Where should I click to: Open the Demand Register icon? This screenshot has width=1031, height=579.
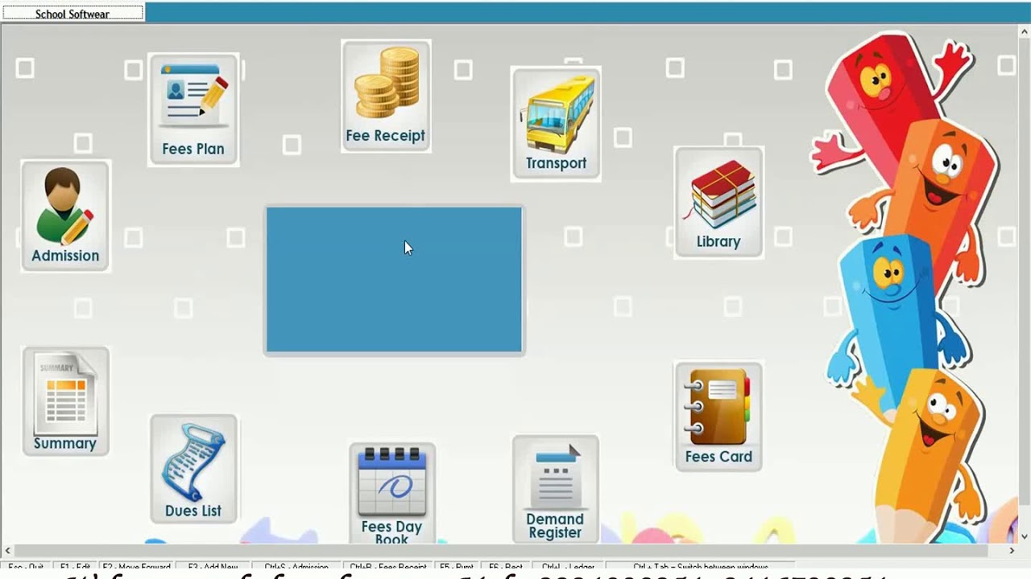coord(555,489)
